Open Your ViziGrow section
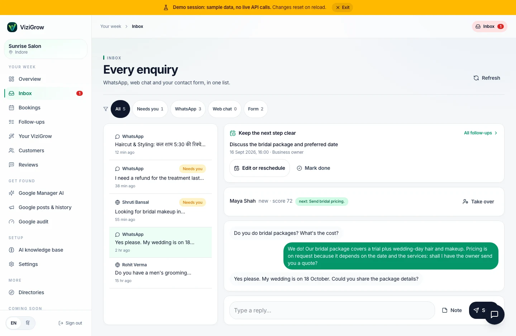The image size is (516, 336). 46,136
